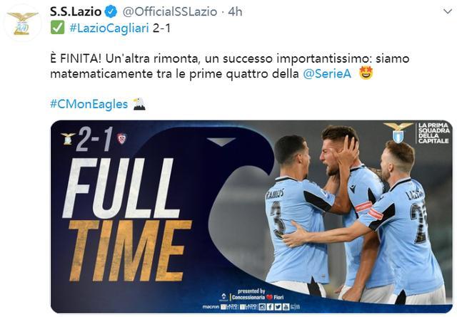Click the YouTube icon in image footer
This screenshot has height=317, width=457.
pos(286,307)
